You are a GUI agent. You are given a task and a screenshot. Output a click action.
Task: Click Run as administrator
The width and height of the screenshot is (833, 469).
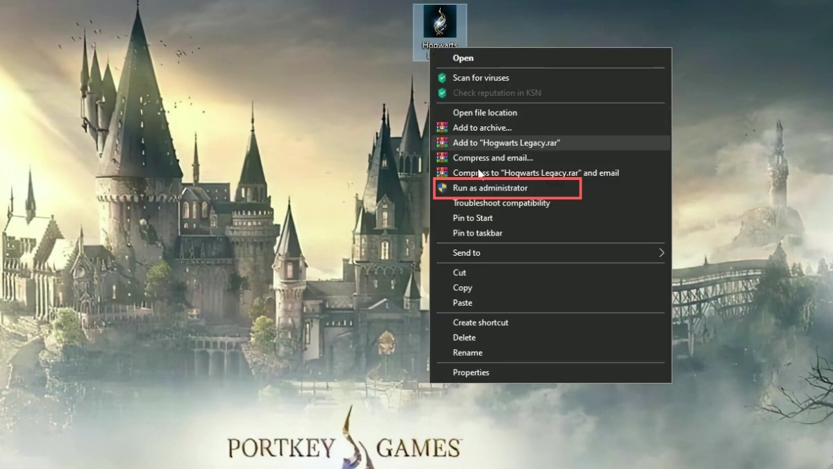coord(490,188)
